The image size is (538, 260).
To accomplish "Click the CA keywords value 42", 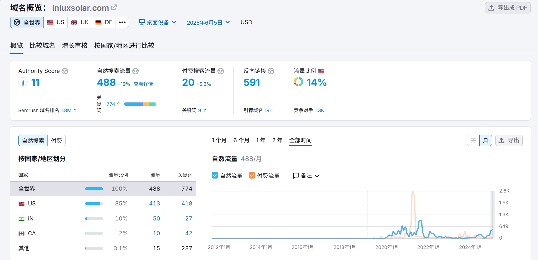I will pyautogui.click(x=189, y=233).
